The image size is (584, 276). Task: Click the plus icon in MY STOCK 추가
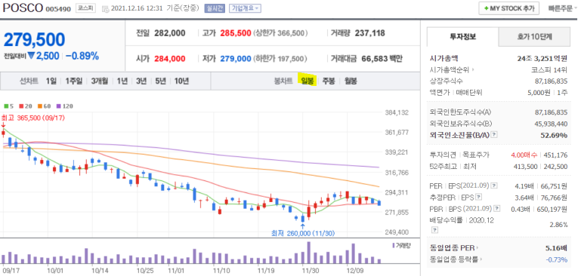pyautogui.click(x=487, y=8)
